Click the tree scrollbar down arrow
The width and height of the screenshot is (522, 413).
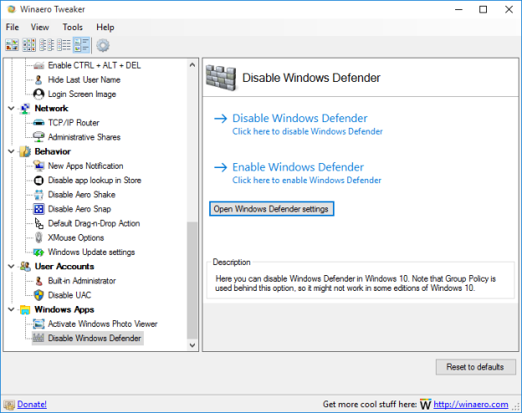click(x=192, y=344)
